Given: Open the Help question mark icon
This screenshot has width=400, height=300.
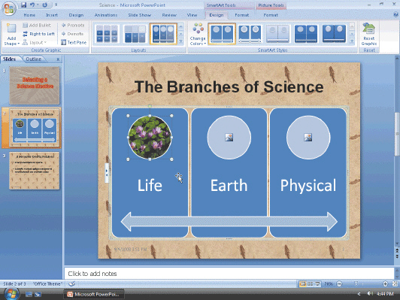Looking at the screenshot, I should 396,15.
